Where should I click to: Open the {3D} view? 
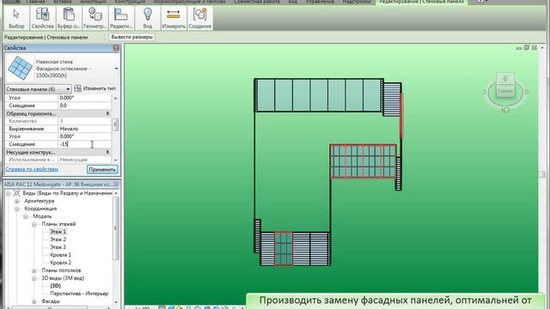[x=55, y=286]
